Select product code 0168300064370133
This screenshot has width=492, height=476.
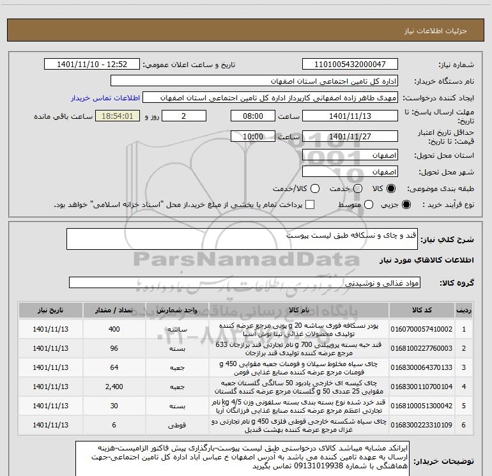tap(422, 367)
